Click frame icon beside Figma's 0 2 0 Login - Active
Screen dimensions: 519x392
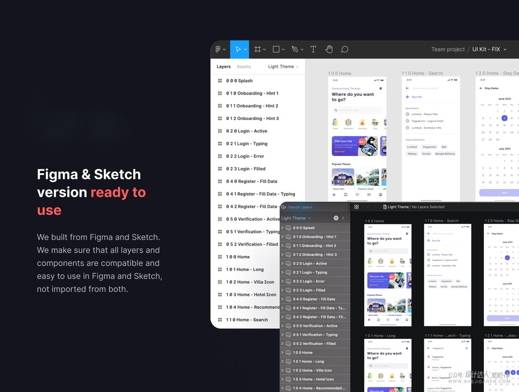220,131
